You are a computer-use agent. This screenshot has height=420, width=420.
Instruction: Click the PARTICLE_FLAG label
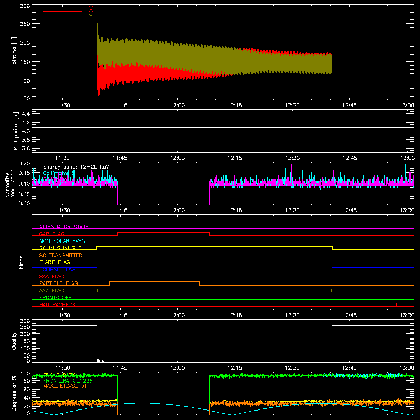click(59, 283)
